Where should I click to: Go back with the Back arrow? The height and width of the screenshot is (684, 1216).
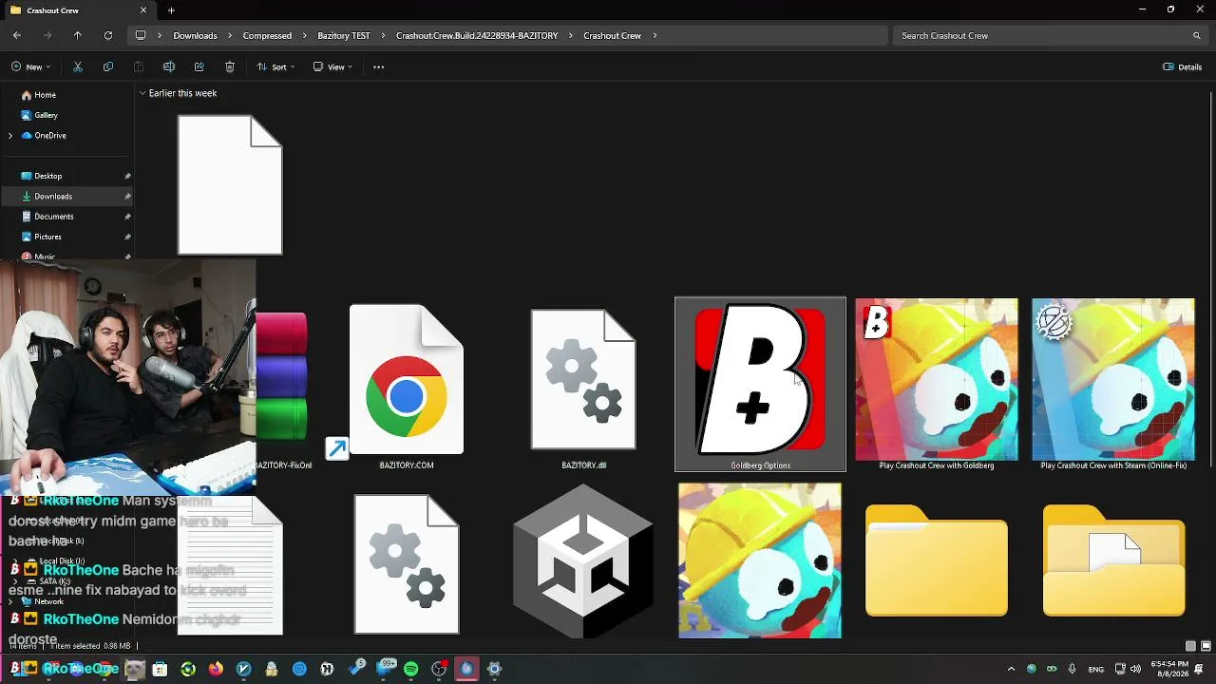[x=17, y=35]
